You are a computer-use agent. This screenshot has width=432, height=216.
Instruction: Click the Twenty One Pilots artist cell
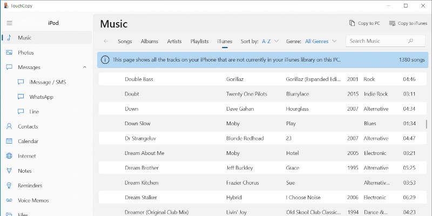point(247,94)
